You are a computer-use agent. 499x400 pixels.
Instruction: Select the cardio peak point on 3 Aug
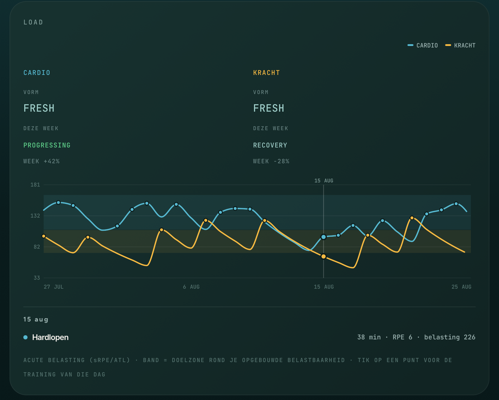[x=147, y=203]
